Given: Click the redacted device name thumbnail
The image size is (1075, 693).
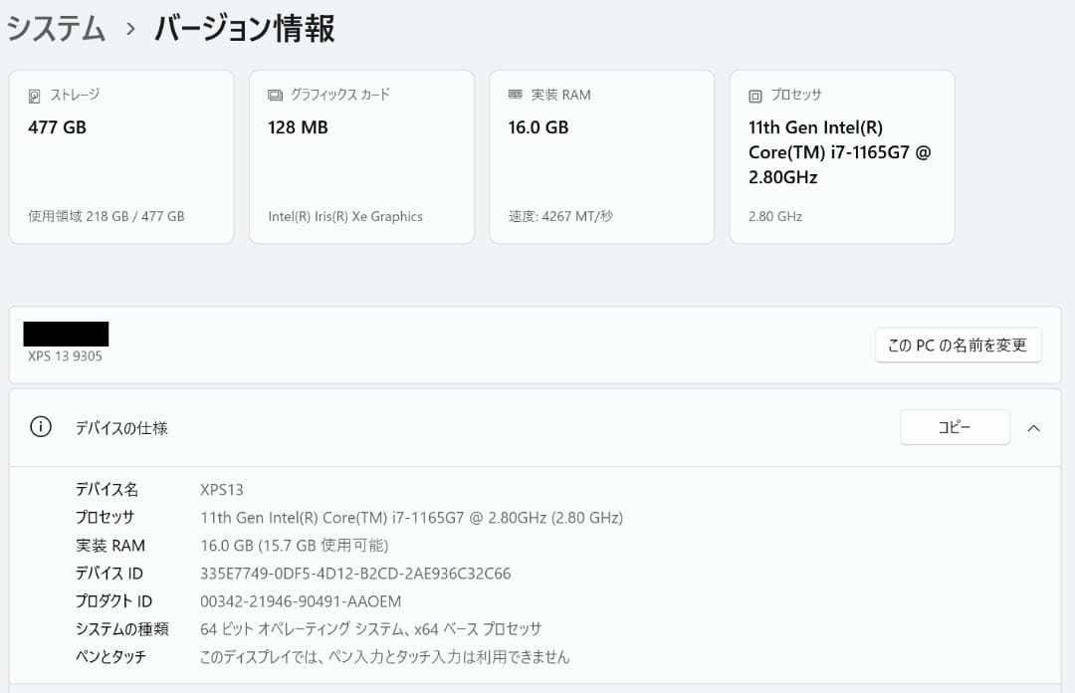Looking at the screenshot, I should click(64, 333).
